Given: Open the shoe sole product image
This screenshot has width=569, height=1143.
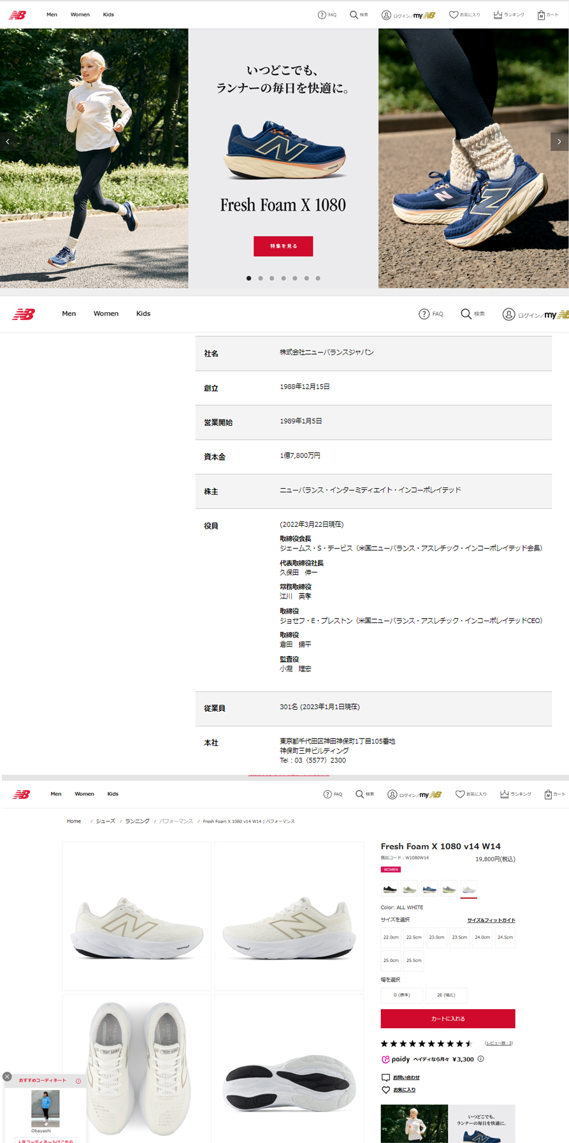Looking at the screenshot, I should coord(289,1067).
